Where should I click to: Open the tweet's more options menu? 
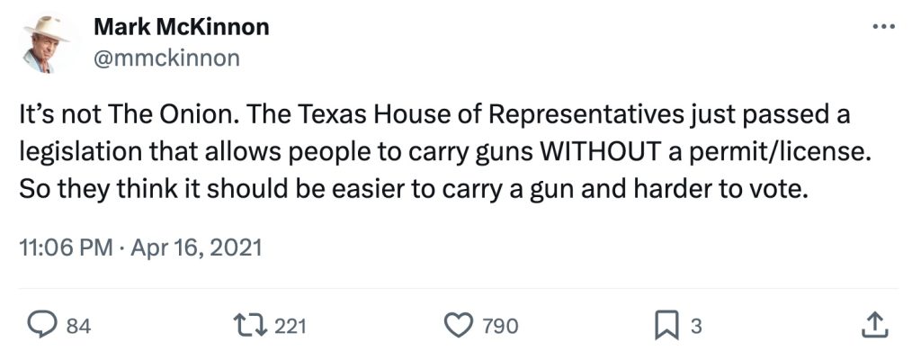click(885, 27)
